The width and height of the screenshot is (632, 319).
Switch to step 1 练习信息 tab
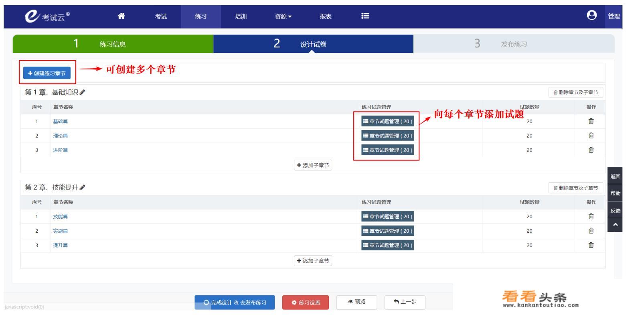pyautogui.click(x=113, y=44)
